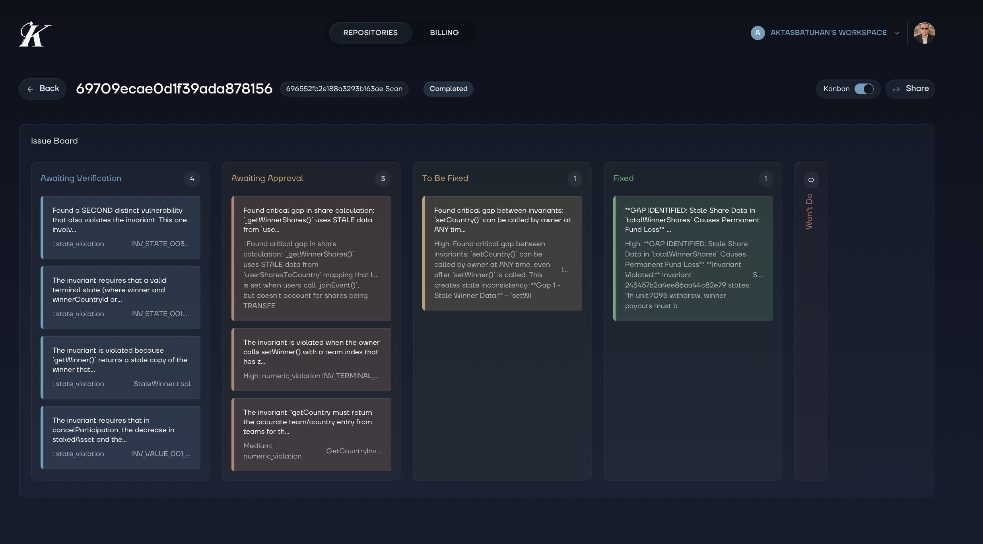Open the 'Found a SECOND distinct vulnerability' card
Screen dimensions: 983x544
point(120,227)
